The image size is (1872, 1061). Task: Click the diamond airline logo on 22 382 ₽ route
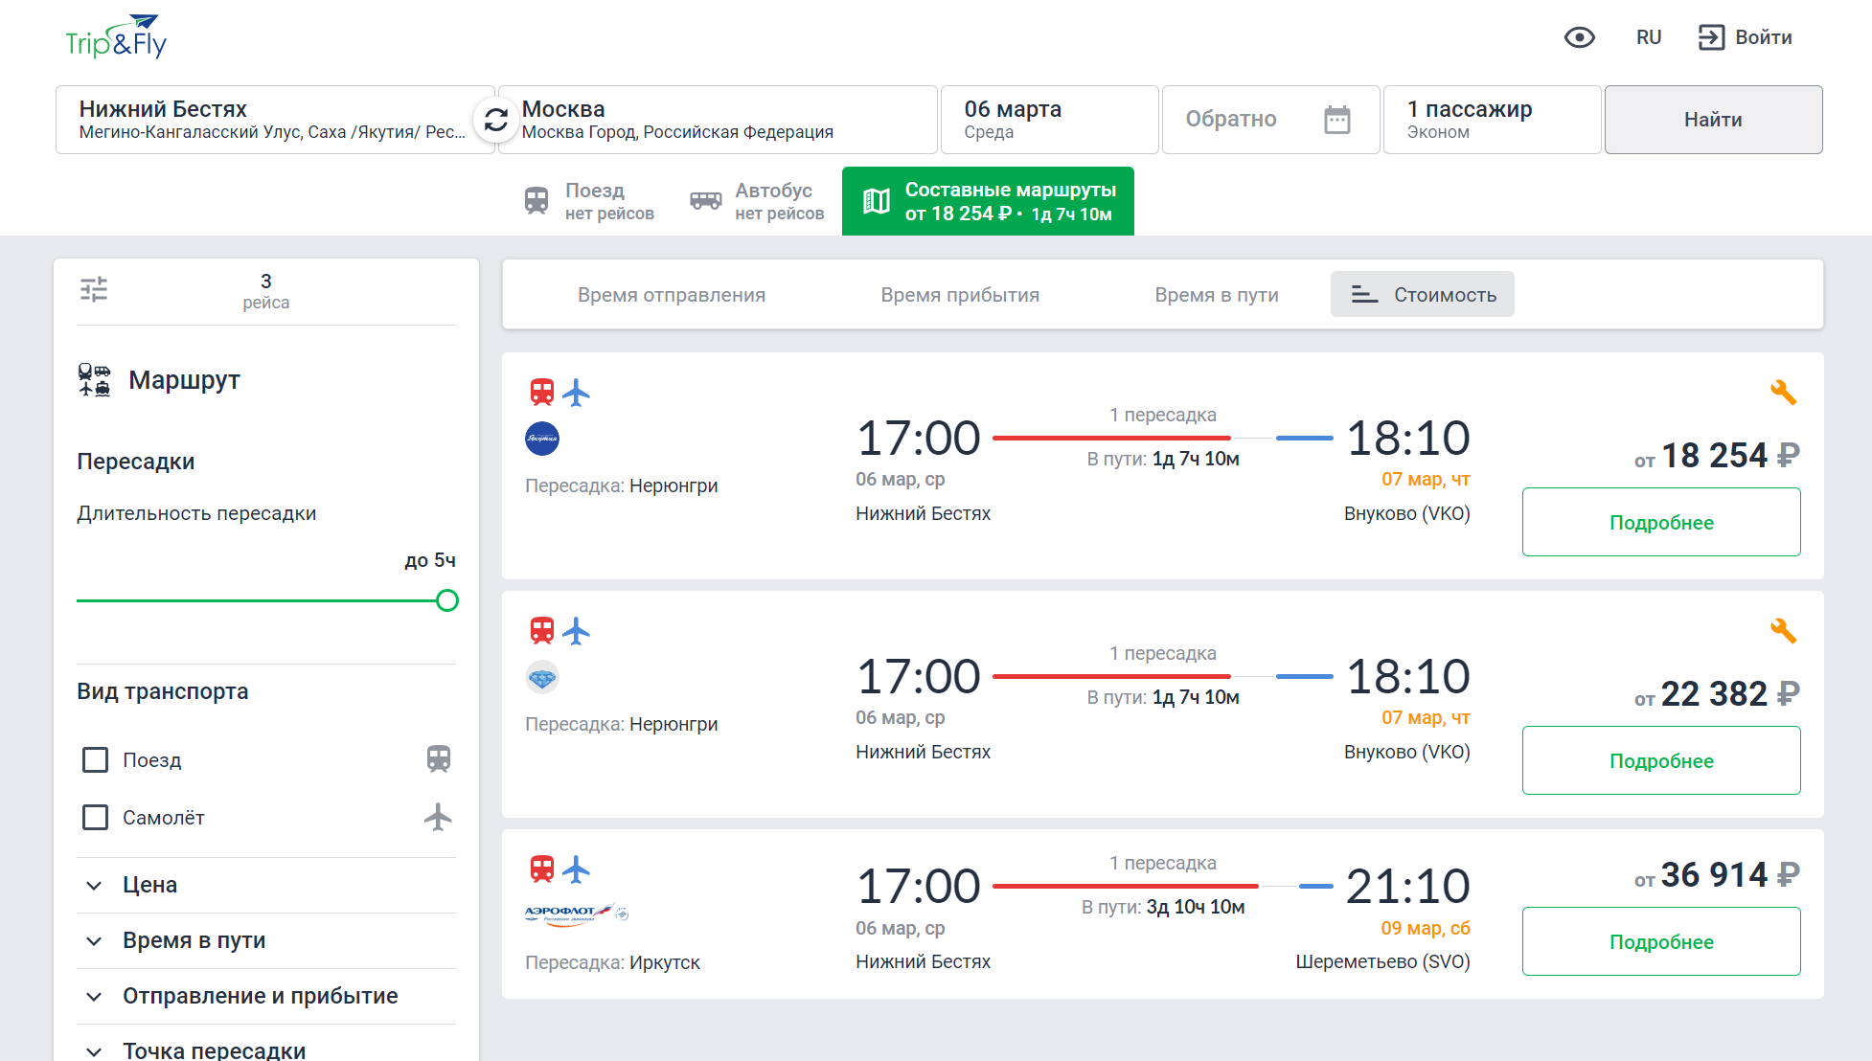(x=542, y=677)
